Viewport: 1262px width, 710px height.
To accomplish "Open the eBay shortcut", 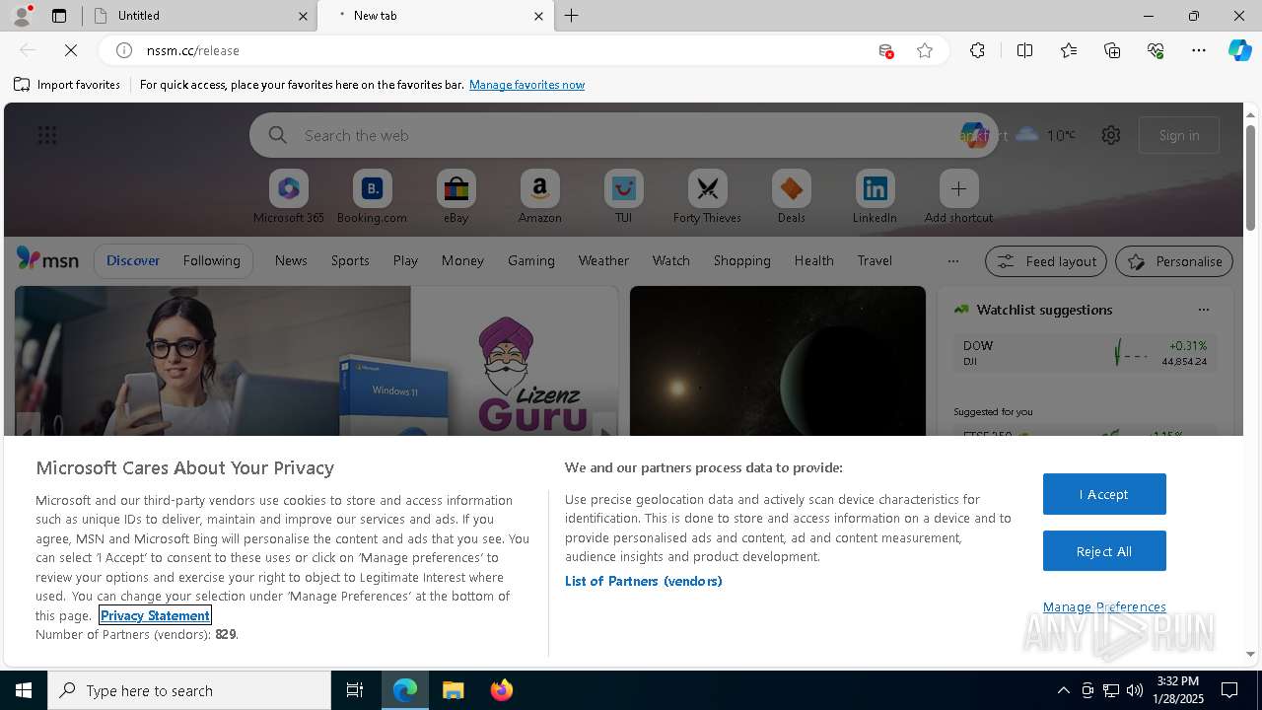I will pos(456,197).
